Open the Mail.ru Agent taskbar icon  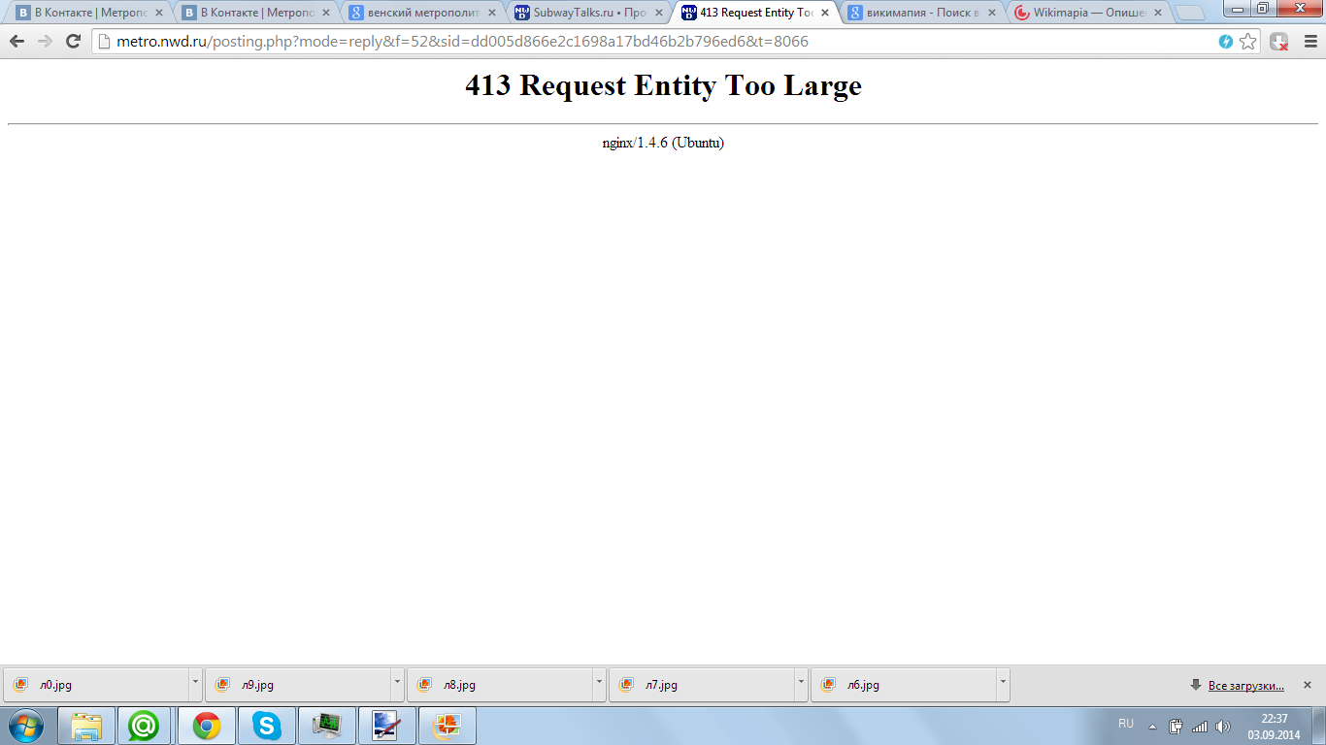click(145, 726)
